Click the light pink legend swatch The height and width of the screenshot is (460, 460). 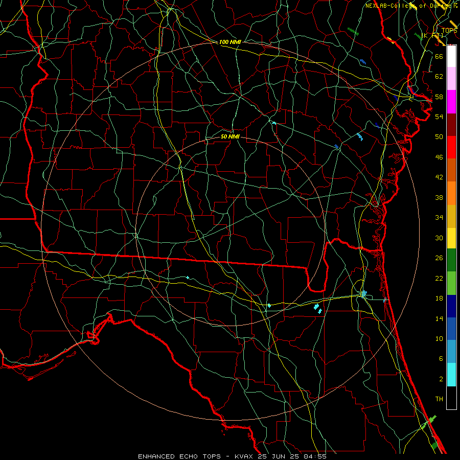point(451,78)
